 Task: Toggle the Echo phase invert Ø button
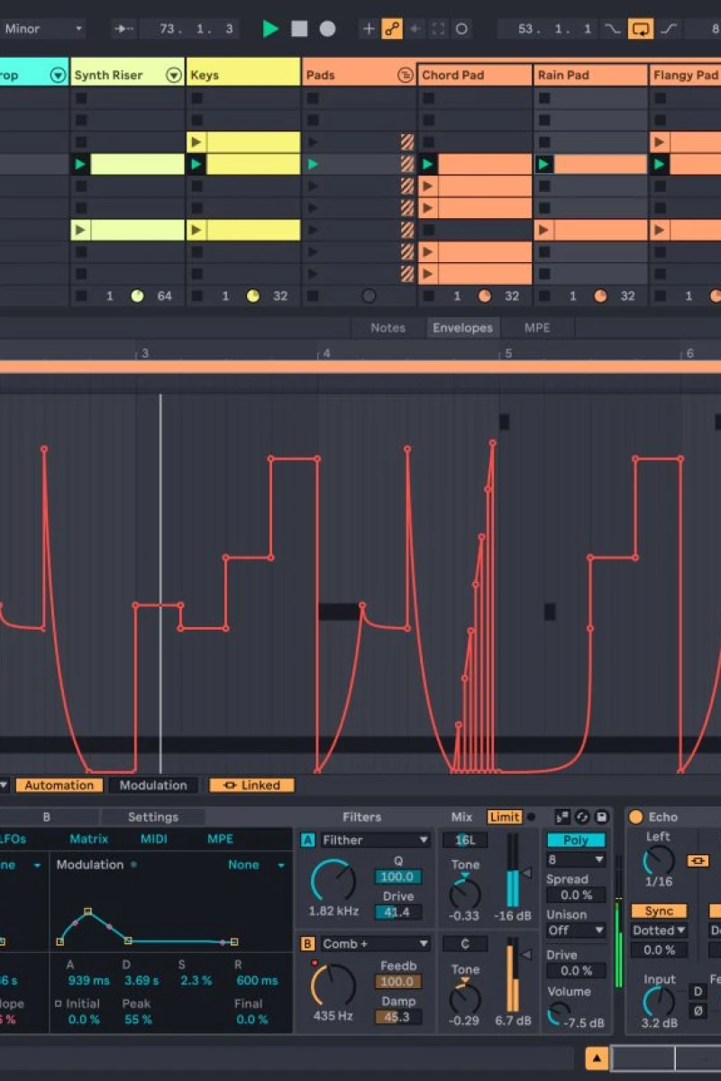[x=698, y=1011]
